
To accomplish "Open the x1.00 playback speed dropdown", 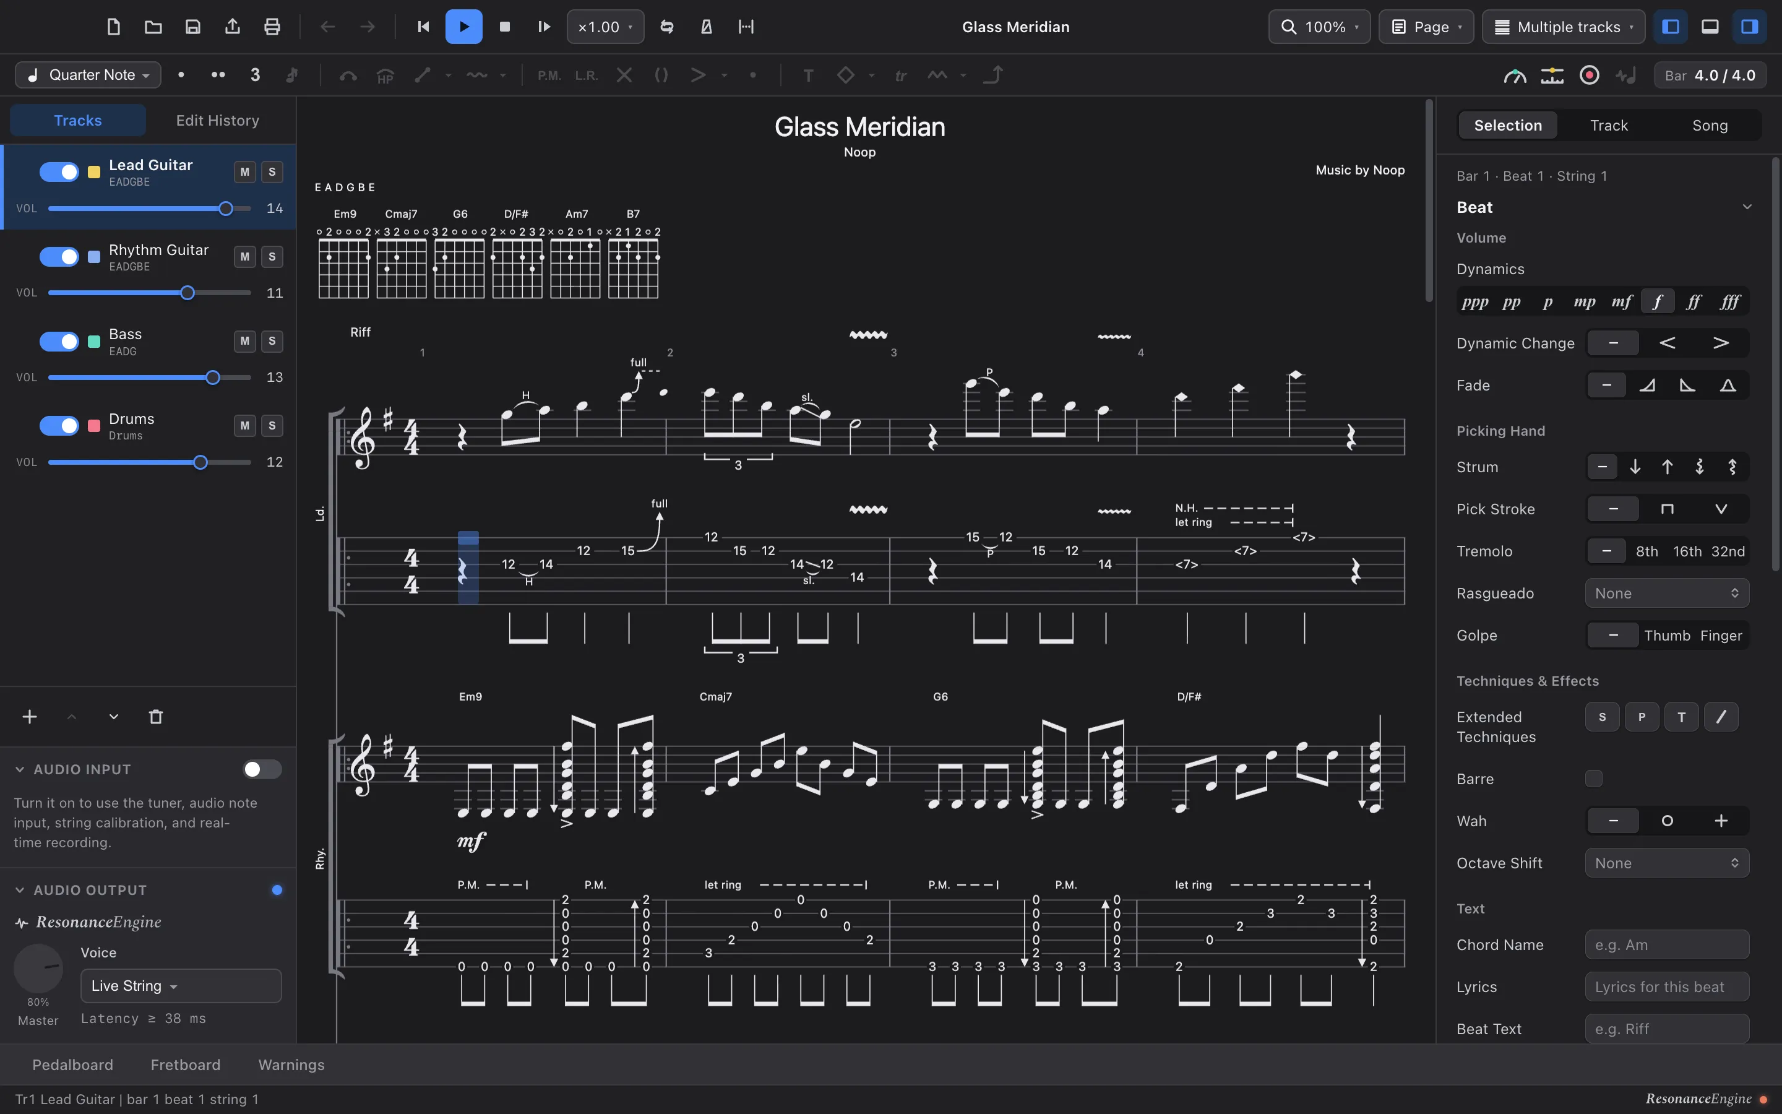I will tap(605, 27).
